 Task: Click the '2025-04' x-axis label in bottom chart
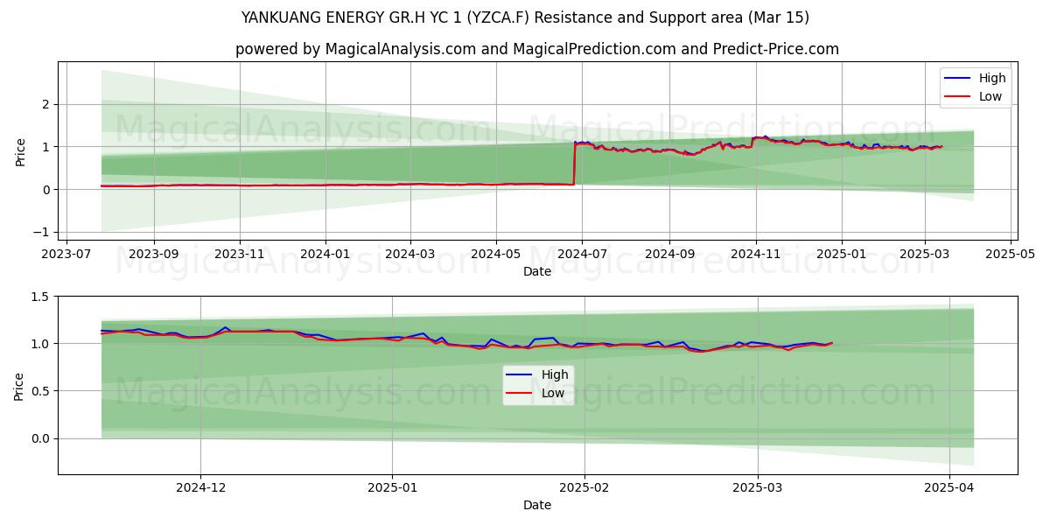pyautogui.click(x=948, y=489)
